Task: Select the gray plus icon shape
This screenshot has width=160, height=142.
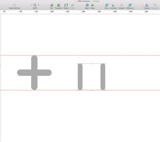Action: click(34, 73)
